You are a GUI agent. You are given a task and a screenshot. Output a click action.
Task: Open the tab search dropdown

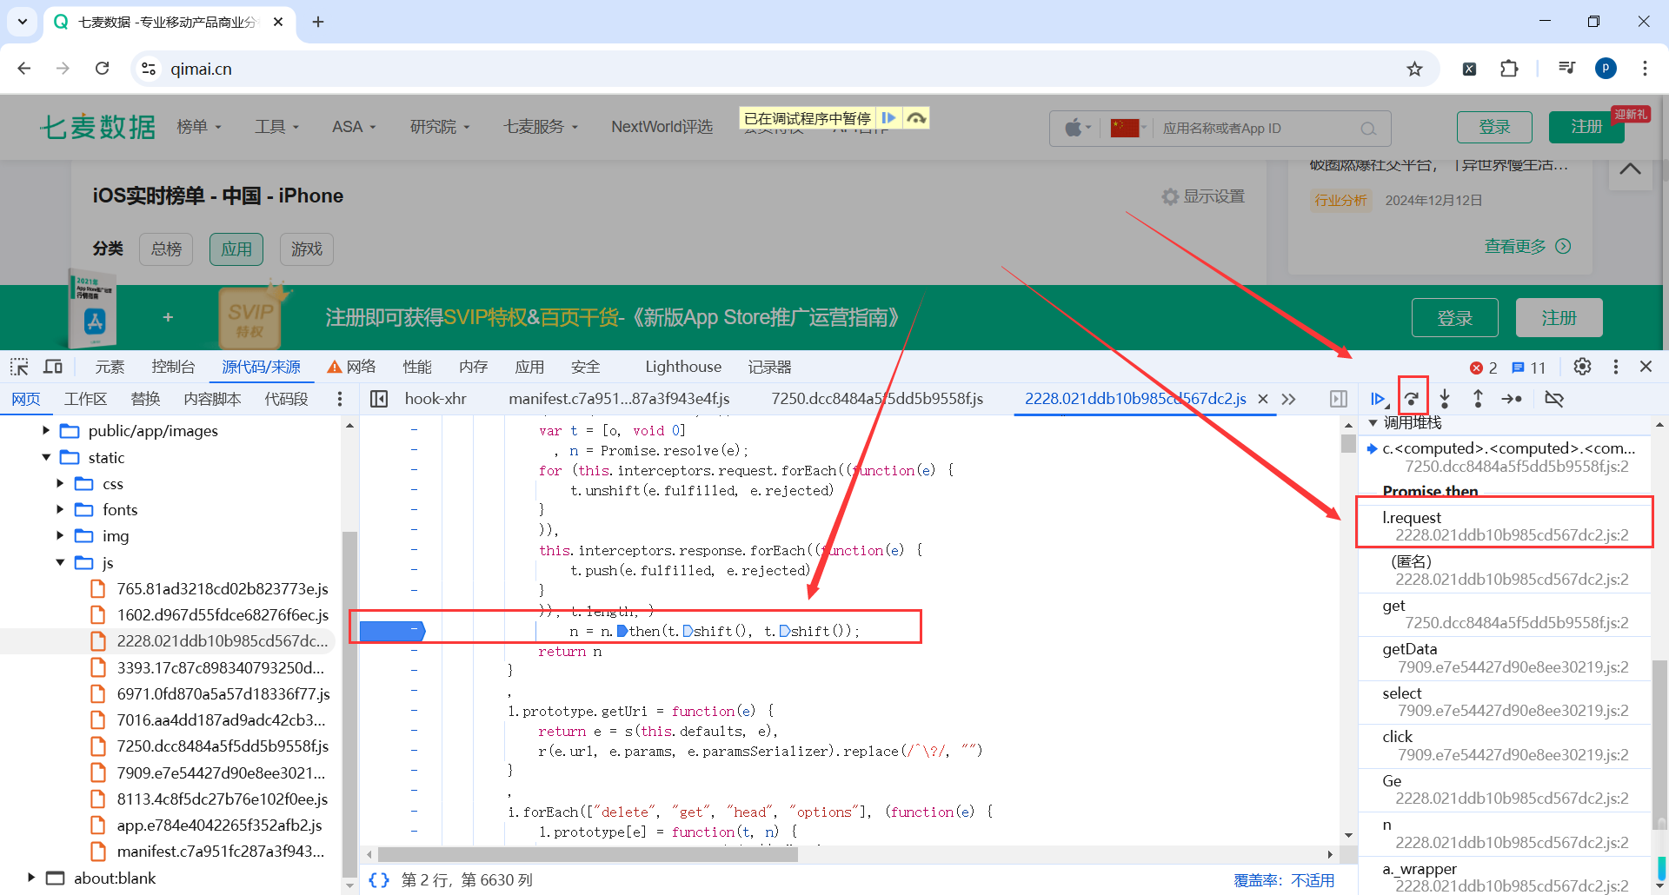click(23, 22)
